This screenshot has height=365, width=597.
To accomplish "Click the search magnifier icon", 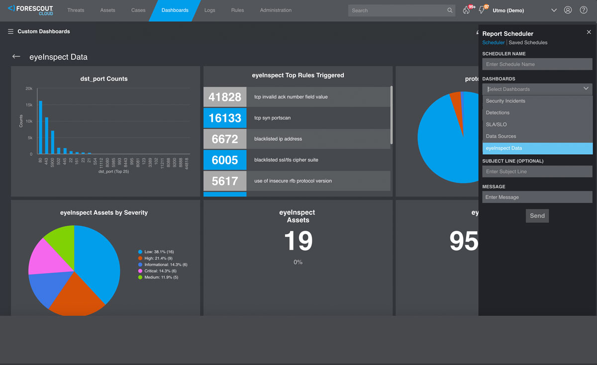I will [450, 10].
